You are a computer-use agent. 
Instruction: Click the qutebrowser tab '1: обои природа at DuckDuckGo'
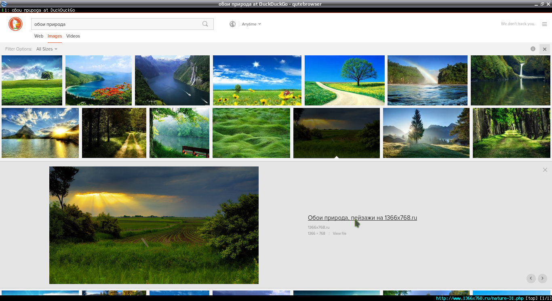click(x=39, y=10)
